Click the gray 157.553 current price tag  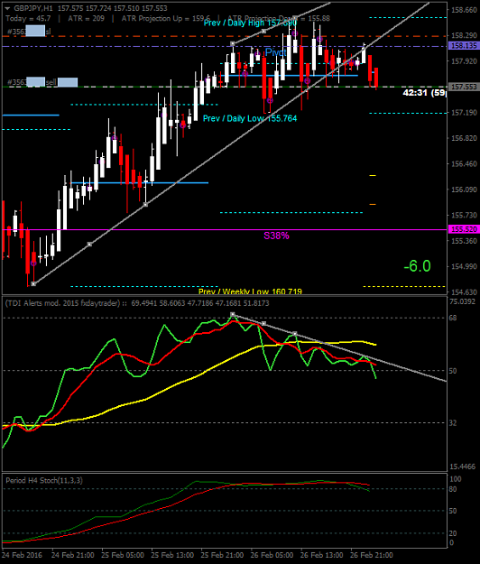(464, 87)
